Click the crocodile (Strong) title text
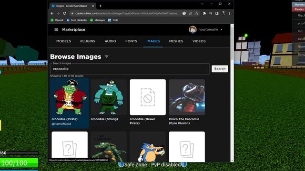Viewport: 305px width, 171px height. [104, 119]
